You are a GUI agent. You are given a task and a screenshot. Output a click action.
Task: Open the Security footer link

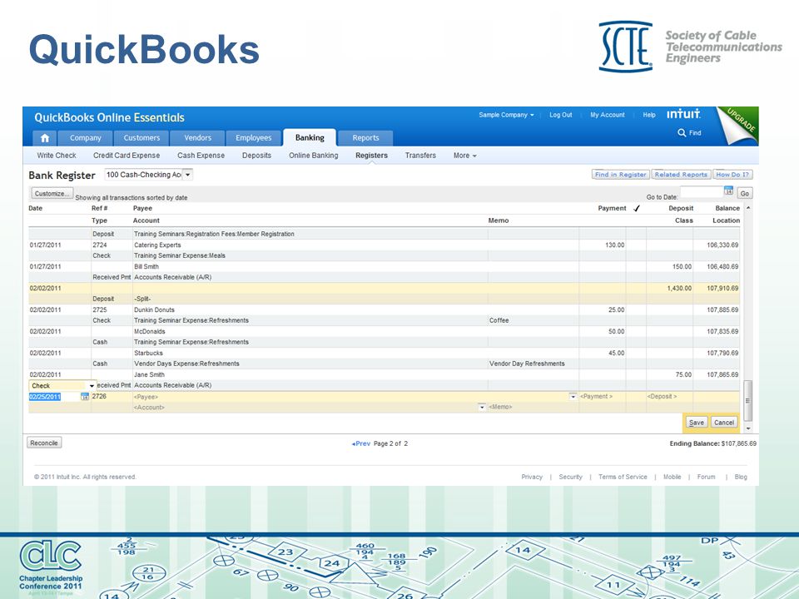(x=570, y=478)
